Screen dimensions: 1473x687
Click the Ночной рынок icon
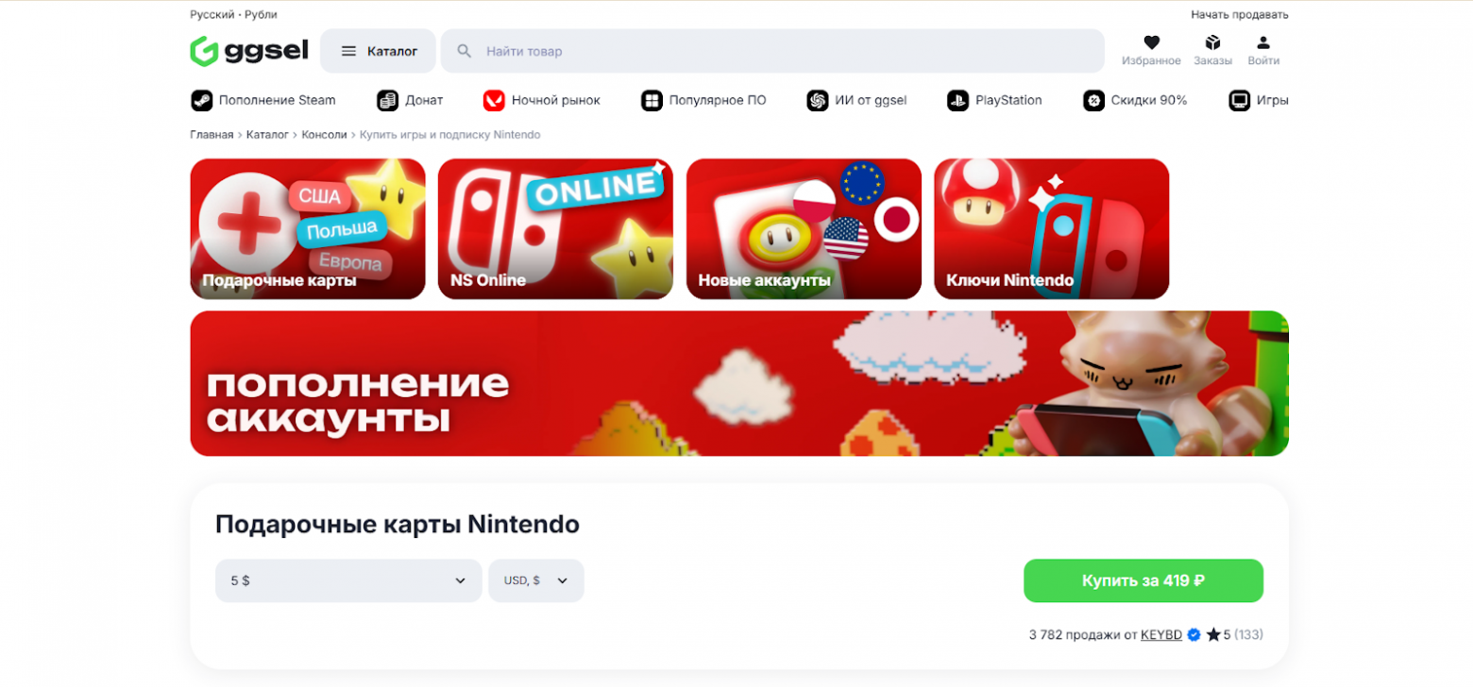(x=494, y=100)
